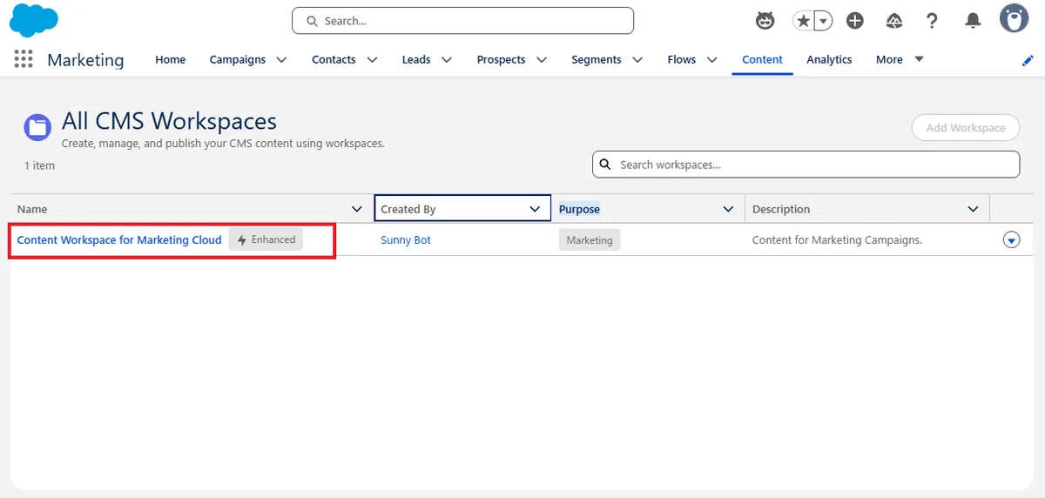Image resolution: width=1045 pixels, height=498 pixels.
Task: Open the Created By column menu chevron
Action: [x=535, y=209]
